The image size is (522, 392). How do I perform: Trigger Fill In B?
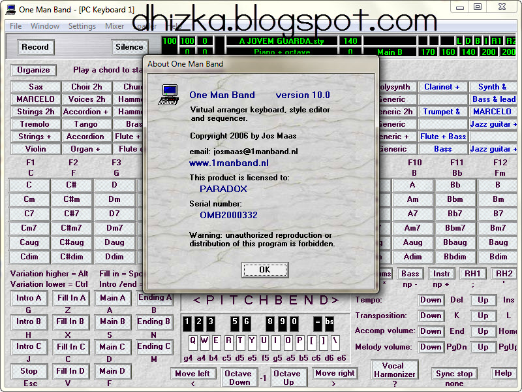(x=70, y=321)
